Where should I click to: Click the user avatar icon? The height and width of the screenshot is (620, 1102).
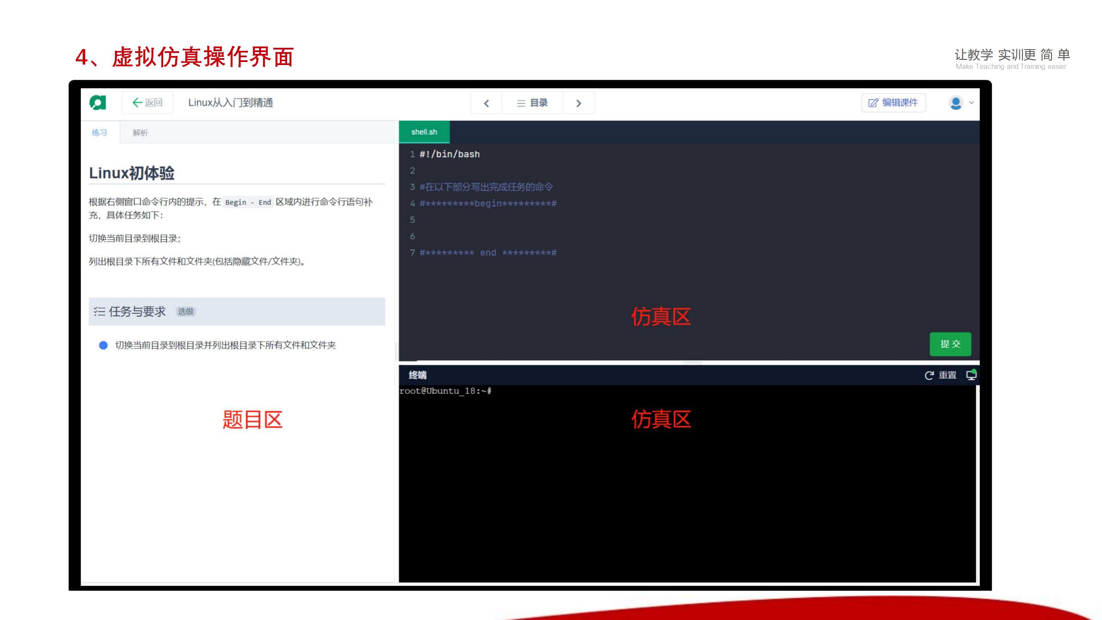pyautogui.click(x=956, y=103)
